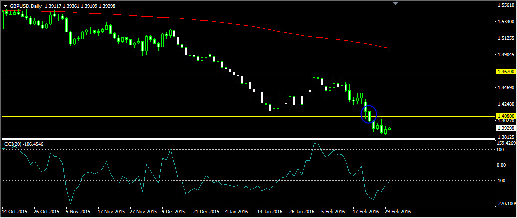Click the current price label 1.39298
The width and height of the screenshot is (517, 218).
pos(506,128)
